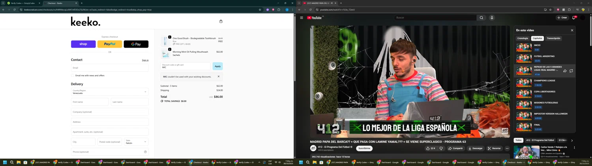The height and width of the screenshot is (166, 592).
Task: Select the Todos filter chip
Action: coord(518,140)
